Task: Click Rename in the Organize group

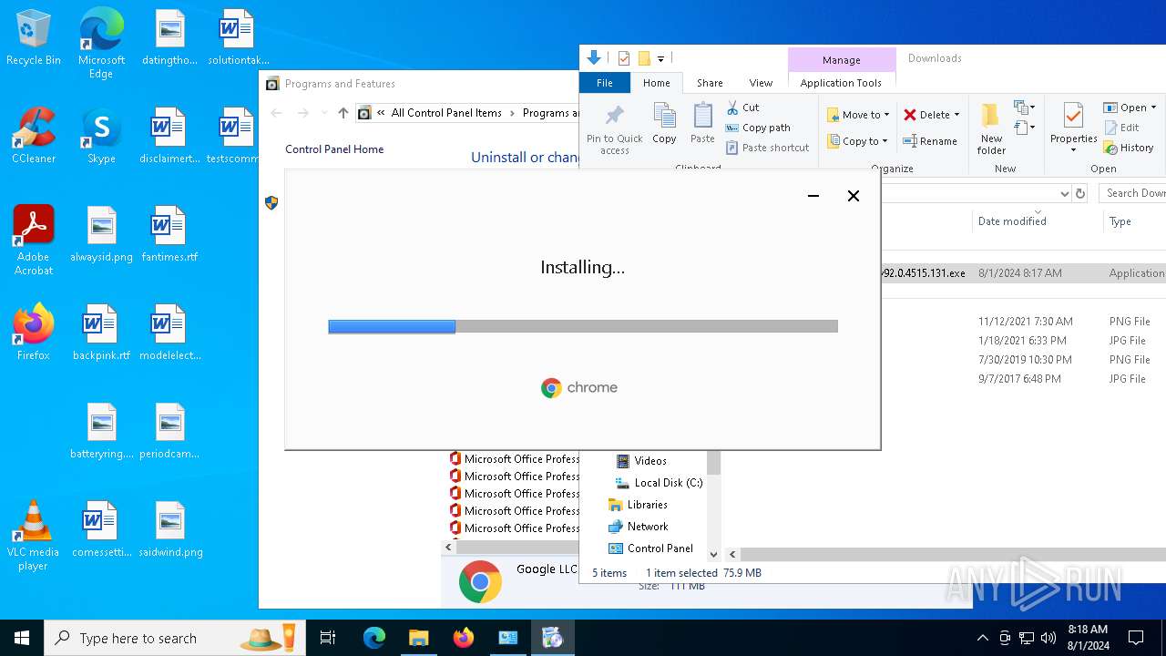Action: (x=930, y=141)
